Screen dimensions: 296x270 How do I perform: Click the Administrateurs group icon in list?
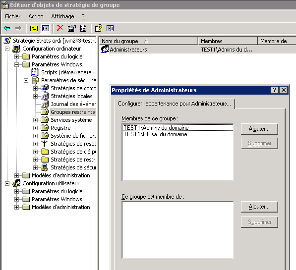pyautogui.click(x=105, y=49)
